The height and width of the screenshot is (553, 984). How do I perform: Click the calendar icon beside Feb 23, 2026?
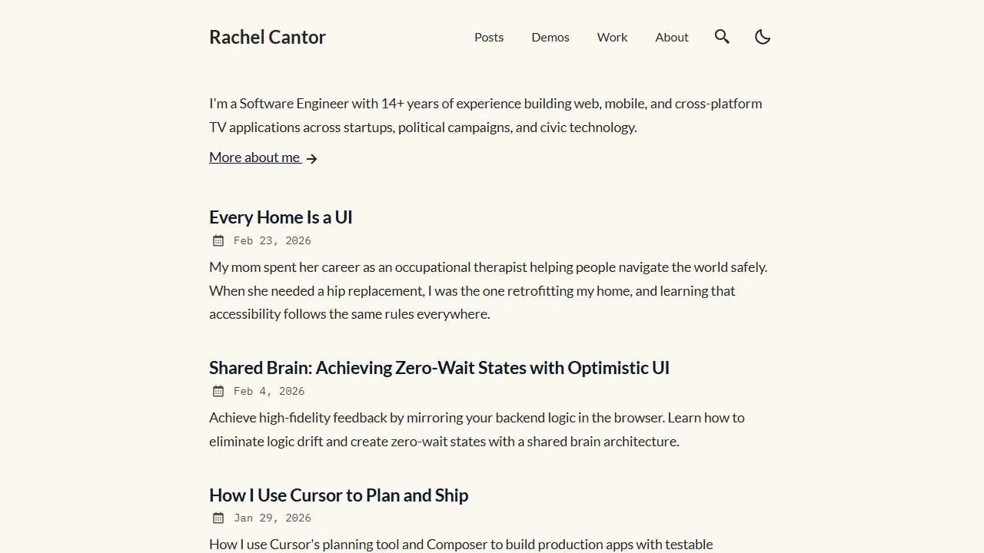(x=218, y=240)
